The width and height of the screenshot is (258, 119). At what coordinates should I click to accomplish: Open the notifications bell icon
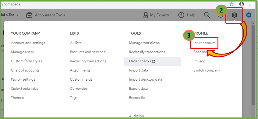click(x=221, y=16)
